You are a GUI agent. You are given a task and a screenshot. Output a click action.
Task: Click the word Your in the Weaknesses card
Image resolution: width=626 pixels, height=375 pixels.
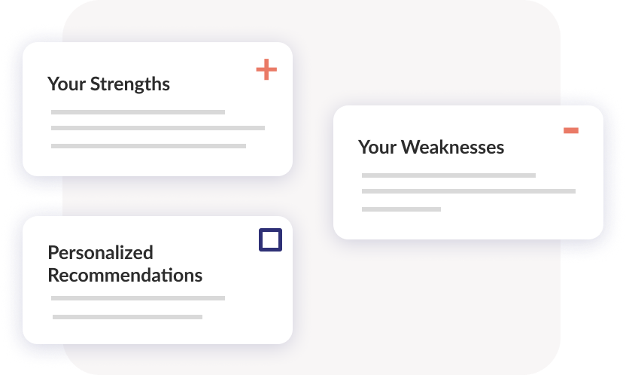(377, 147)
